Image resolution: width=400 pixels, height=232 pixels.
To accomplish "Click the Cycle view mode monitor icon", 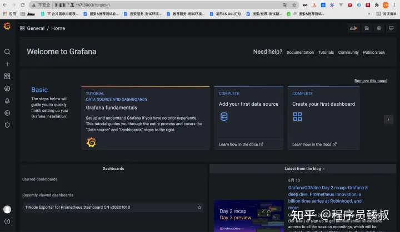I will pyautogui.click(x=391, y=28).
